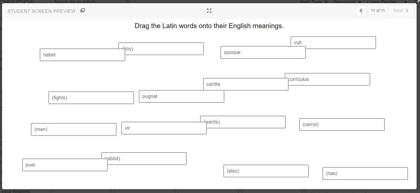420x193 pixels.
Task: Select the 'quoque' word card
Action: (263, 53)
